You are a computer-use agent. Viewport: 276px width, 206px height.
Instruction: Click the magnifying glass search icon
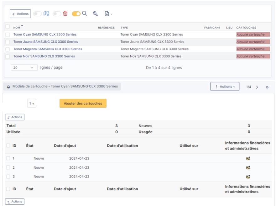tap(84, 13)
